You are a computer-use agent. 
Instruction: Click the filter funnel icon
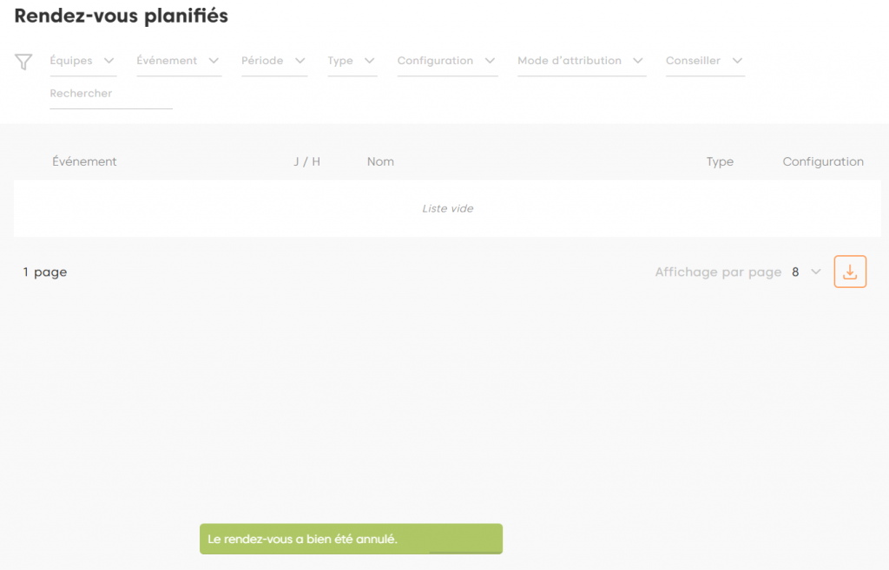tap(23, 62)
